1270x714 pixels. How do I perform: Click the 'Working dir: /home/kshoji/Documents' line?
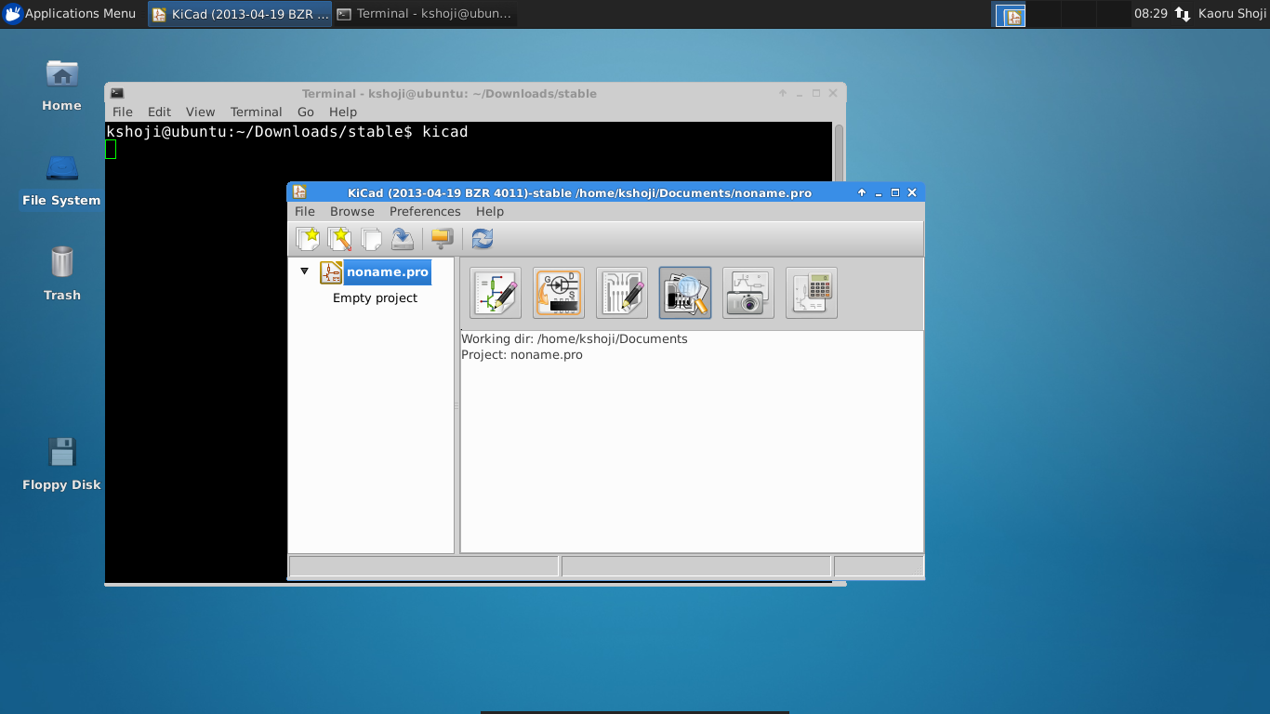pos(575,339)
